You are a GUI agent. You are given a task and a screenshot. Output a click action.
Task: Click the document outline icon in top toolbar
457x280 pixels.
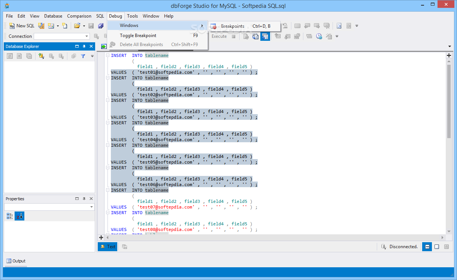(339, 26)
